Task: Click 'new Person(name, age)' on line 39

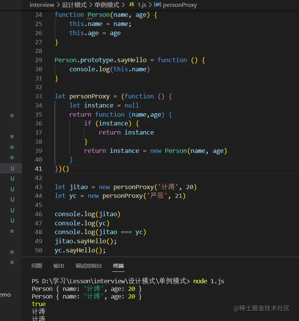Action: coord(189,151)
